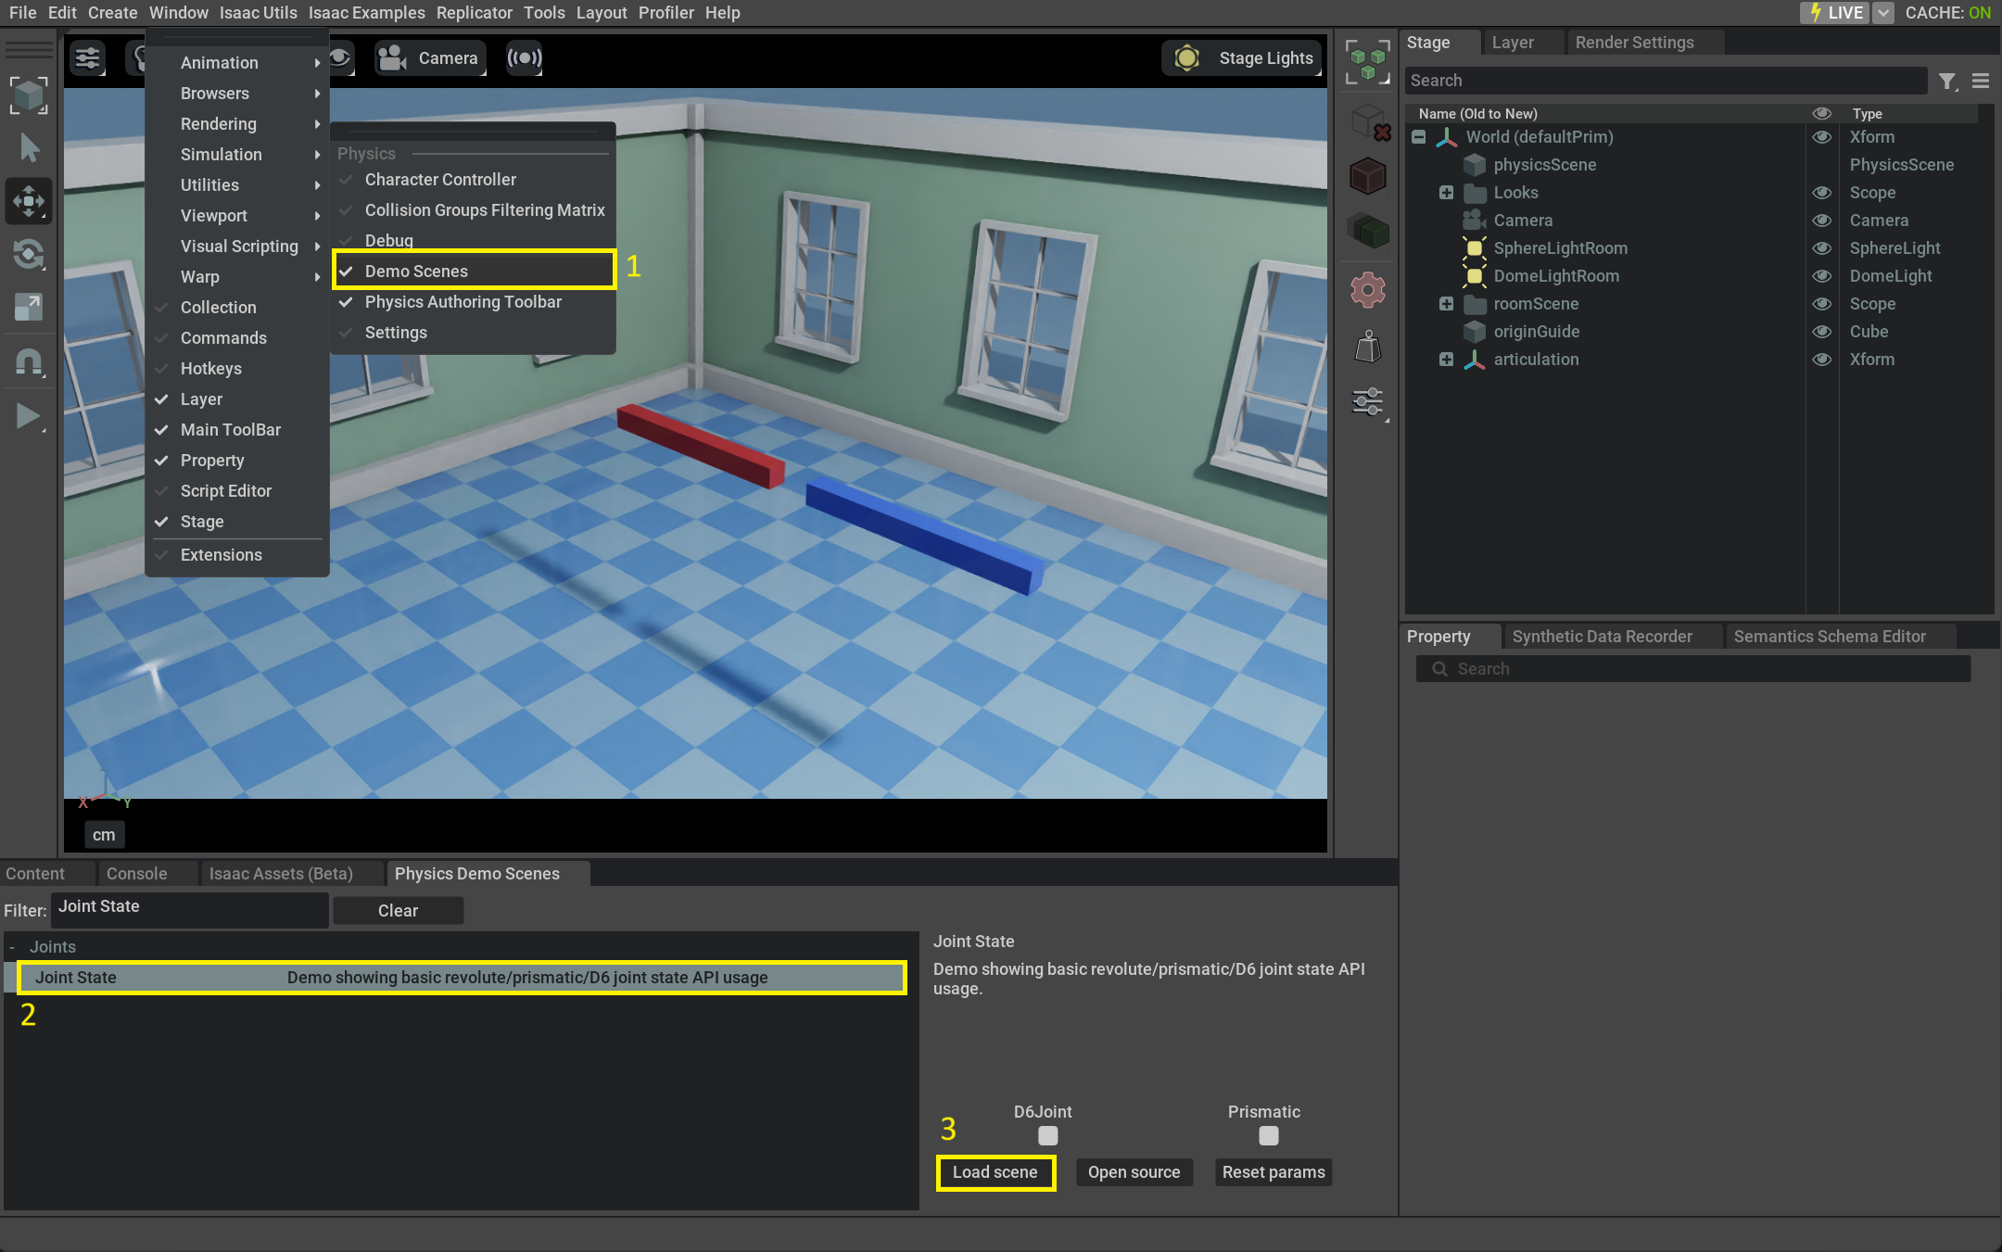The width and height of the screenshot is (2002, 1252).
Task: Collapse the World defaultPrim tree node
Action: point(1418,137)
